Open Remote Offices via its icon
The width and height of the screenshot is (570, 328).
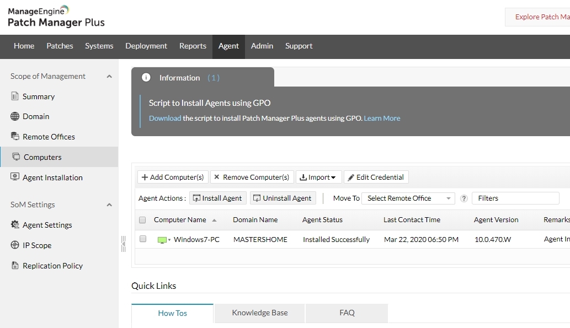click(x=15, y=137)
